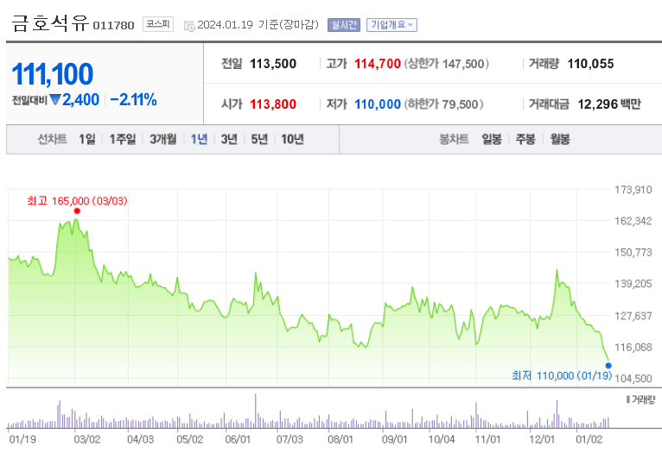Open the 기업개요 dropdown
This screenshot has height=459, width=662.
click(x=391, y=25)
